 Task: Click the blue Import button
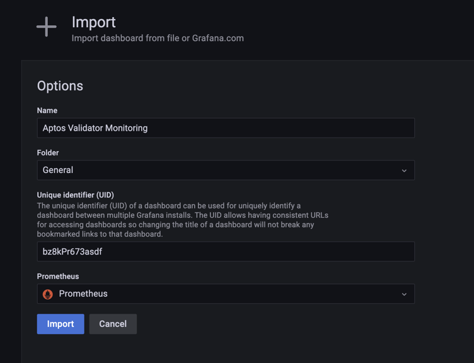(61, 324)
